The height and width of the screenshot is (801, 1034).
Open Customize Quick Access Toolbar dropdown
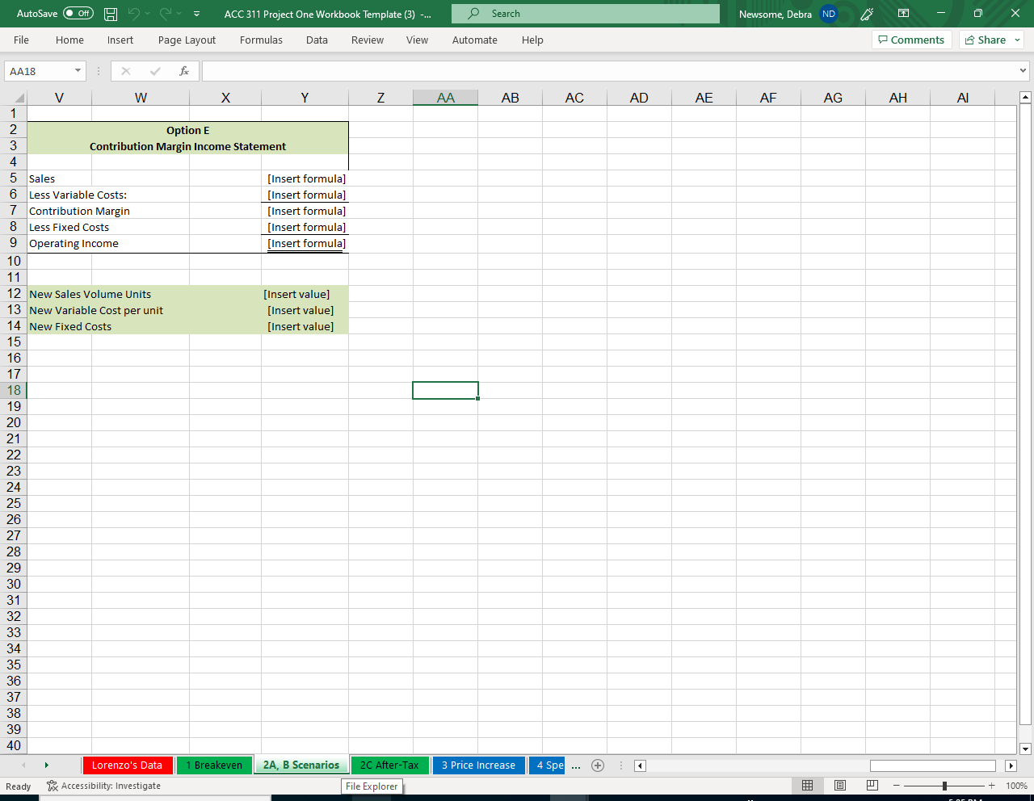(196, 14)
